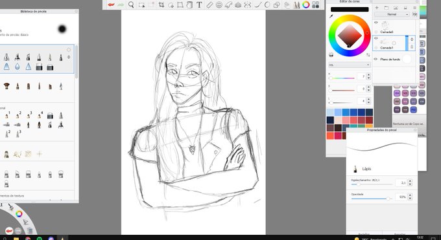This screenshot has height=240, width=441.
Task: Activate the French Curve tool
Action: point(228,5)
